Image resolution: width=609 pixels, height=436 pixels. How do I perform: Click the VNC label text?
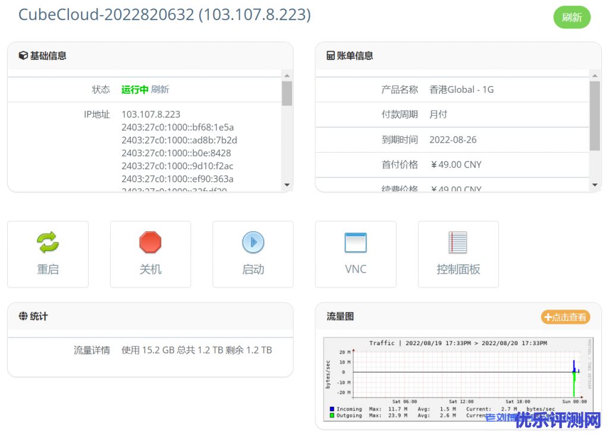click(356, 269)
